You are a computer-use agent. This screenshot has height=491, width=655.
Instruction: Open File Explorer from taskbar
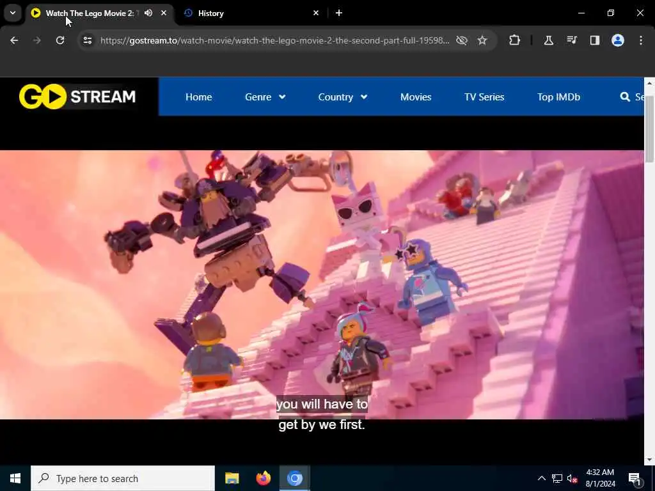coord(232,478)
